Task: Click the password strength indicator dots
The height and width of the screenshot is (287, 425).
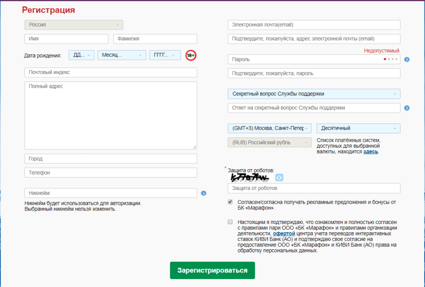Action: point(391,59)
